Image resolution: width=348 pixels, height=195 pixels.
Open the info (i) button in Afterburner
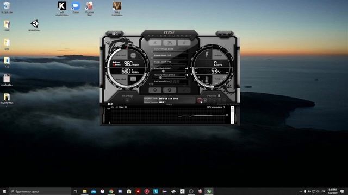click(x=184, y=42)
